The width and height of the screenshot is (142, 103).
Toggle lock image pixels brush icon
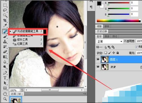click(x=110, y=53)
